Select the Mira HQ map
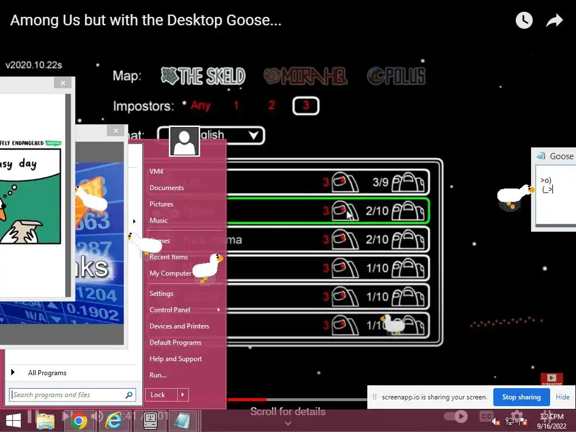This screenshot has width=576, height=432. pos(305,76)
